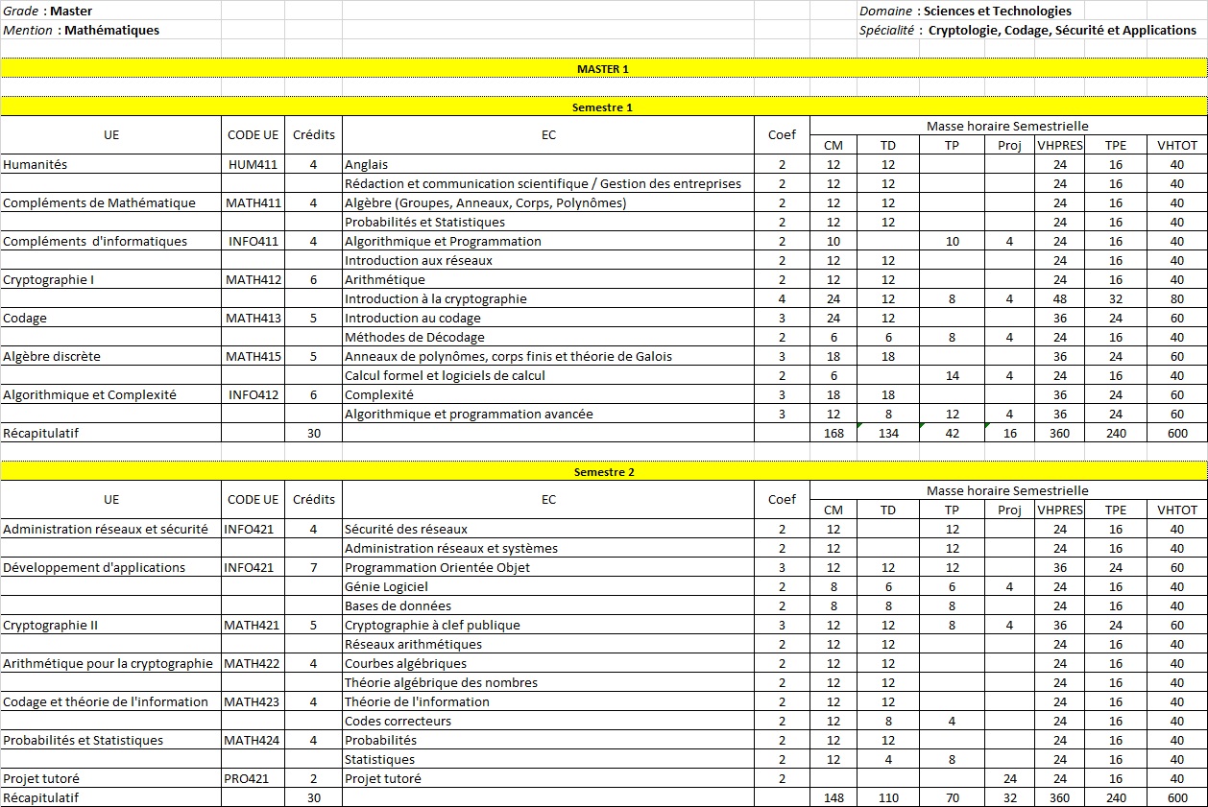Select Développement d'applications UE cell
The image size is (1208, 807).
coord(110,567)
